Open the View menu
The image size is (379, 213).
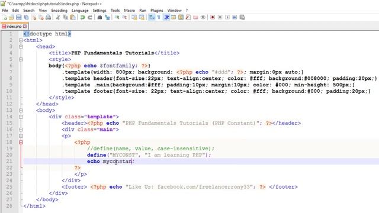(x=43, y=11)
